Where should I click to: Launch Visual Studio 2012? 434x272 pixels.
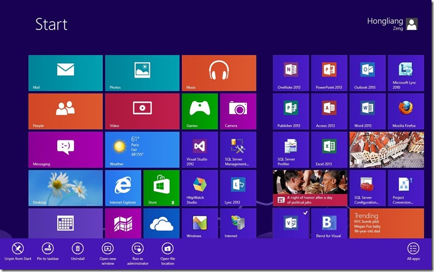coord(200,150)
